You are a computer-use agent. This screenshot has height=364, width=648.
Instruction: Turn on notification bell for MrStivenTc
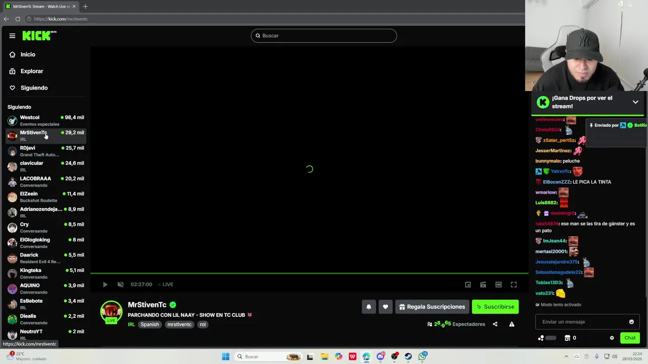[x=369, y=307]
